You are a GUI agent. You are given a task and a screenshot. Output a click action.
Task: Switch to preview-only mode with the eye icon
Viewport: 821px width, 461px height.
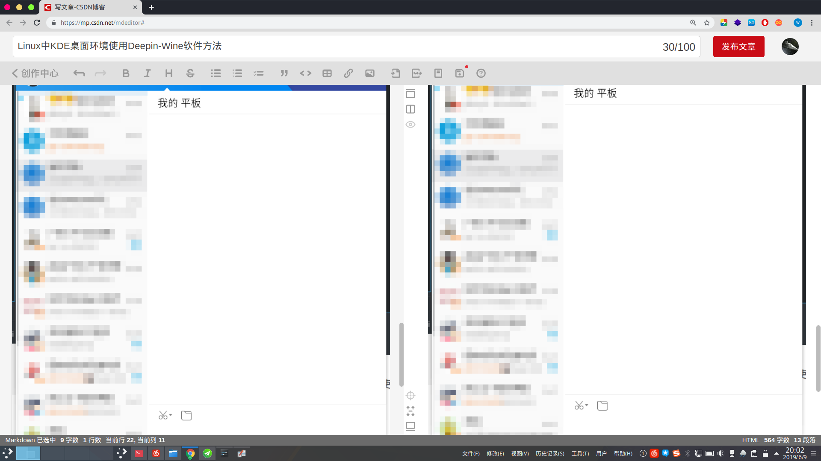pos(410,124)
